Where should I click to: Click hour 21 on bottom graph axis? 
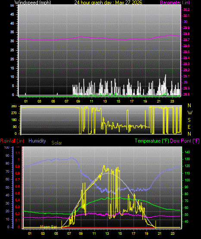(x=160, y=233)
